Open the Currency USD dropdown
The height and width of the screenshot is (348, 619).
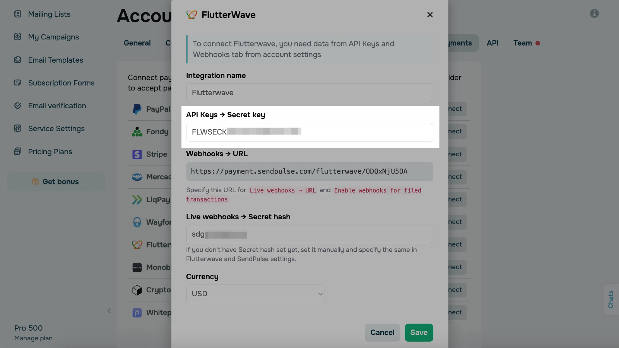(x=255, y=294)
